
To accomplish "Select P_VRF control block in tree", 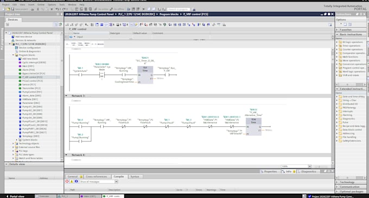I will pyautogui.click(x=33, y=77).
